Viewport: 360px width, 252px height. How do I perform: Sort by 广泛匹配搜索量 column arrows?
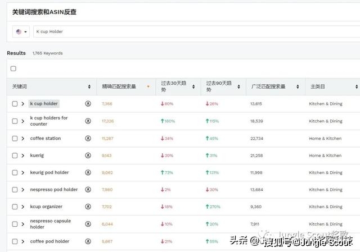298,86
